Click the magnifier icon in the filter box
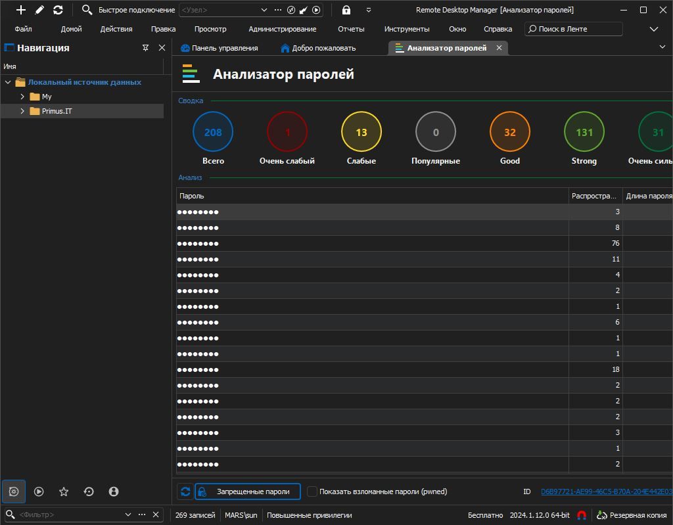Viewport: 673px width, 525px height. (11, 514)
